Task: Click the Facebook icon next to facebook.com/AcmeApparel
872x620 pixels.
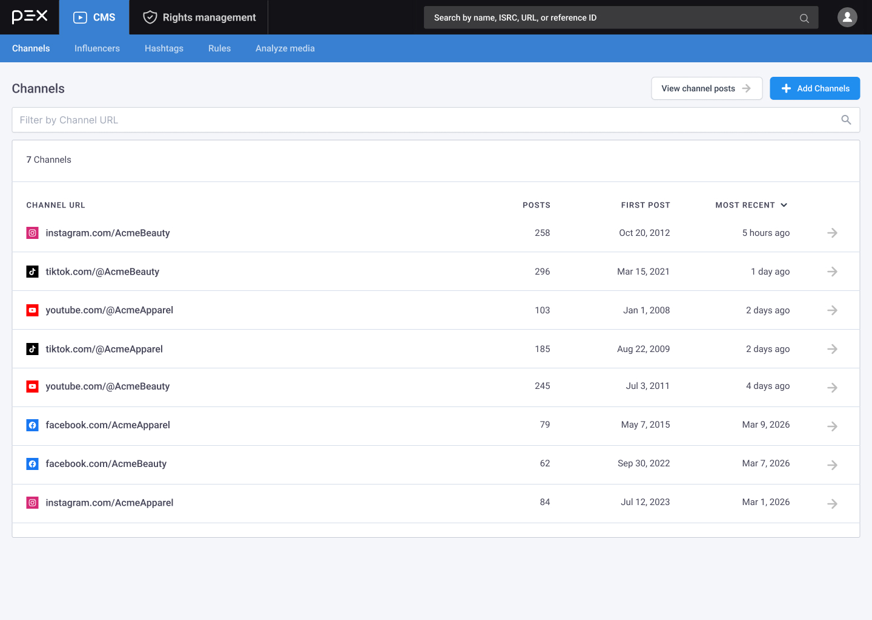Action: coord(32,425)
